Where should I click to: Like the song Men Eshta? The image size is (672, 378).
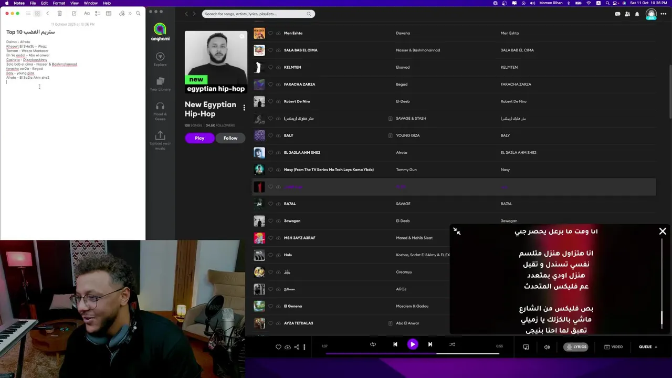point(270,33)
